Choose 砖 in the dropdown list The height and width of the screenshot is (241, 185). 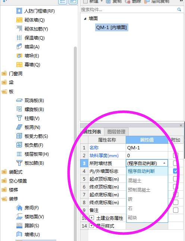coord(147,199)
